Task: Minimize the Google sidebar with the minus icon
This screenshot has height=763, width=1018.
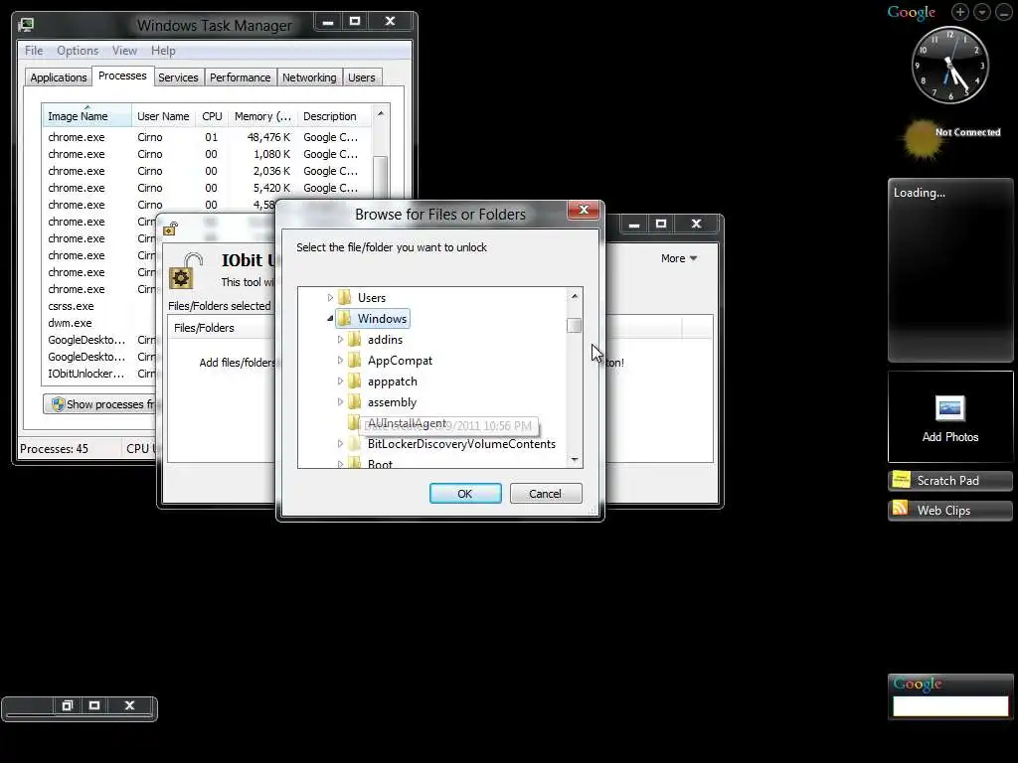Action: 1004,12
